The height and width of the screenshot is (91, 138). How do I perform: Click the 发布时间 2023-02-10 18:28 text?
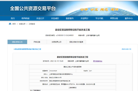click(53, 61)
